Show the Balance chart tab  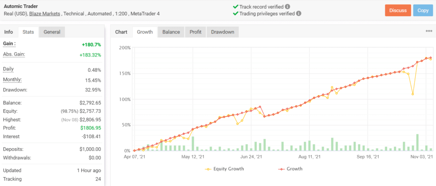tap(172, 32)
